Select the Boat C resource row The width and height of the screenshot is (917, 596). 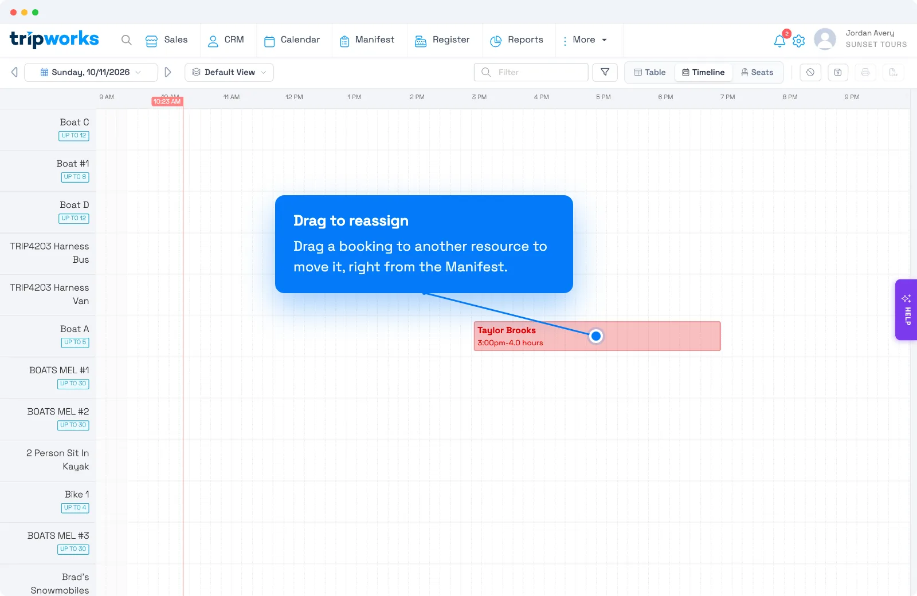pos(48,129)
